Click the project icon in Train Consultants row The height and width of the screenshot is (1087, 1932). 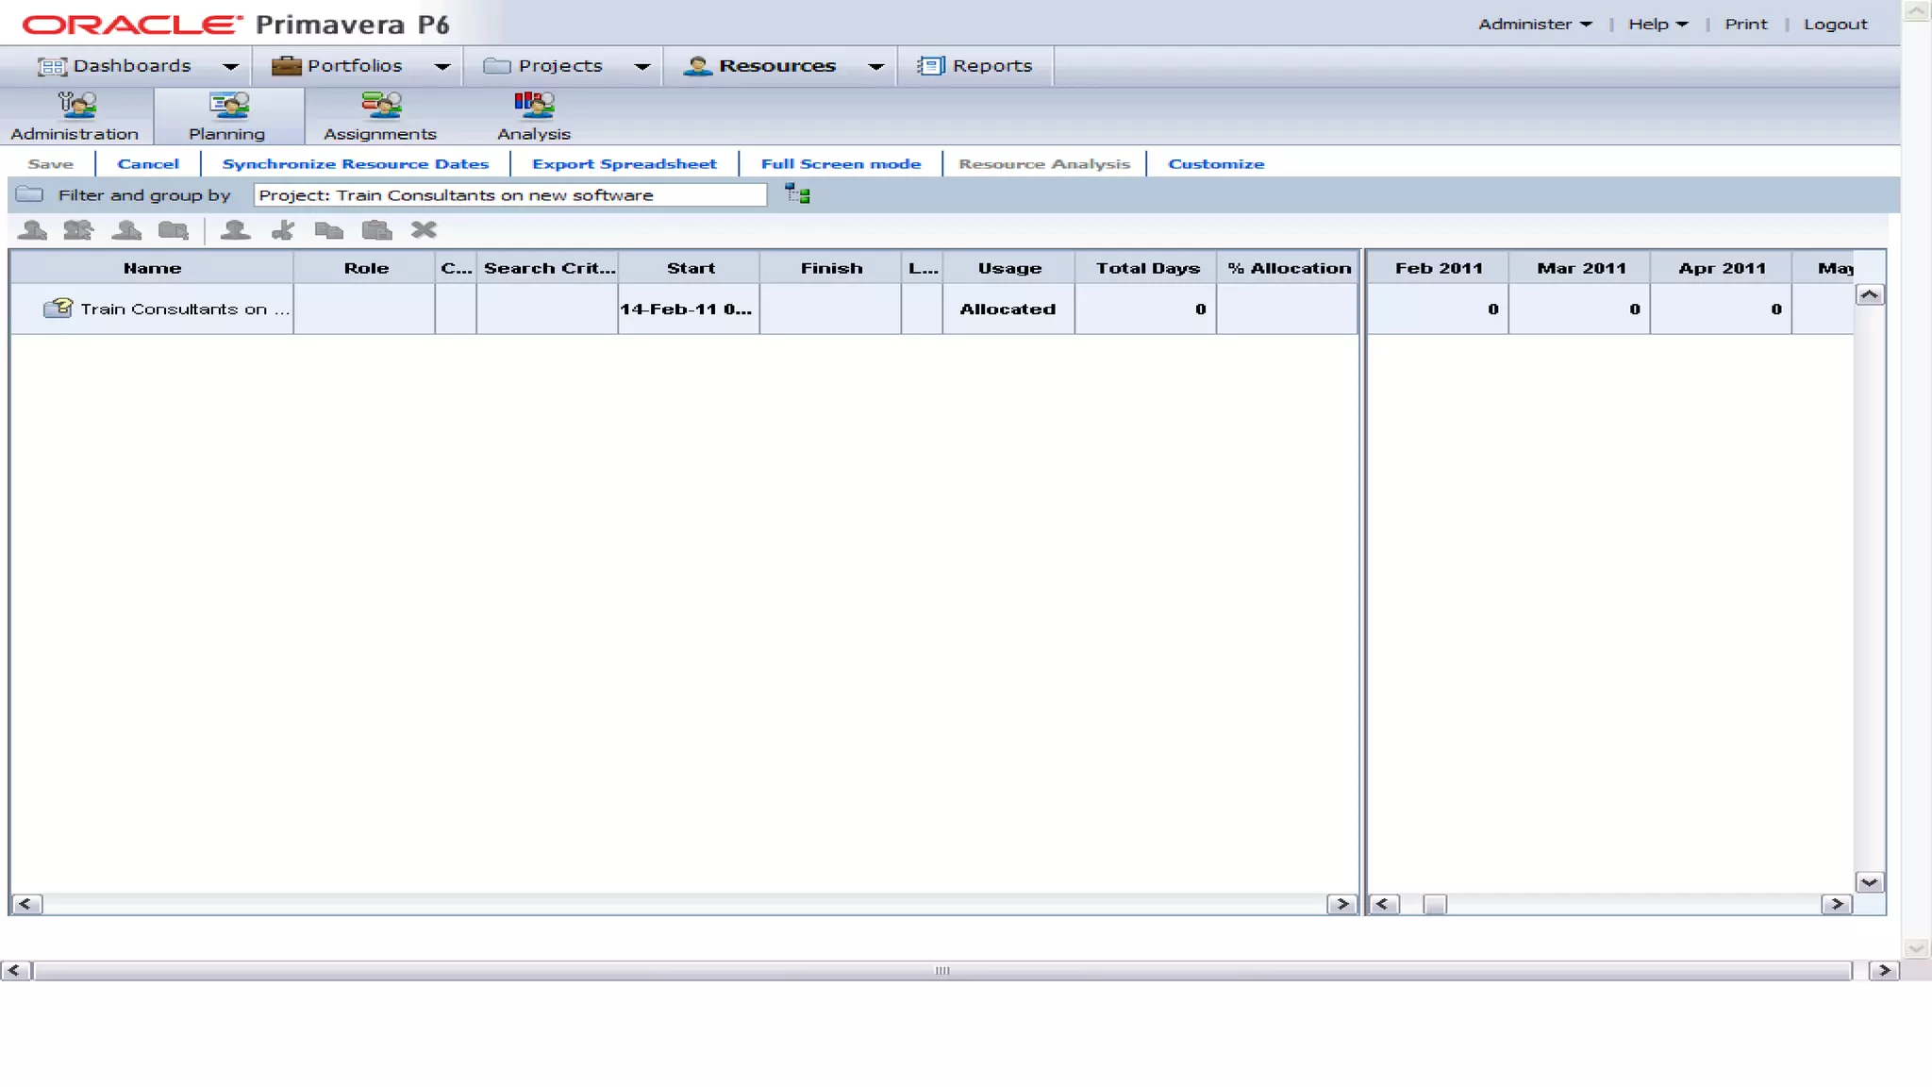(x=58, y=308)
